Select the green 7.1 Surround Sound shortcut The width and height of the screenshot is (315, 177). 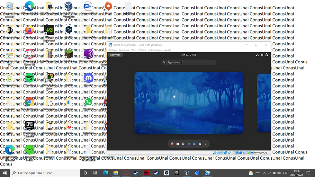30,153
